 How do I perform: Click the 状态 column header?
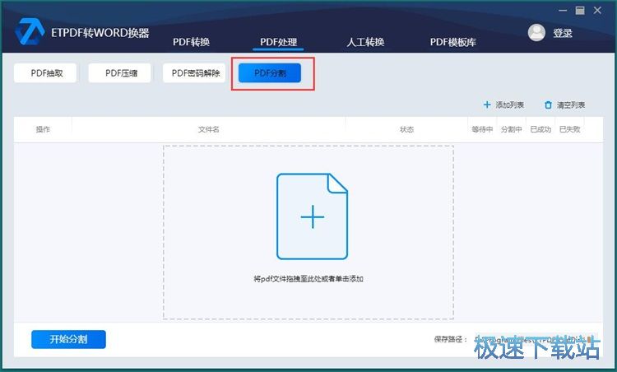tap(406, 129)
